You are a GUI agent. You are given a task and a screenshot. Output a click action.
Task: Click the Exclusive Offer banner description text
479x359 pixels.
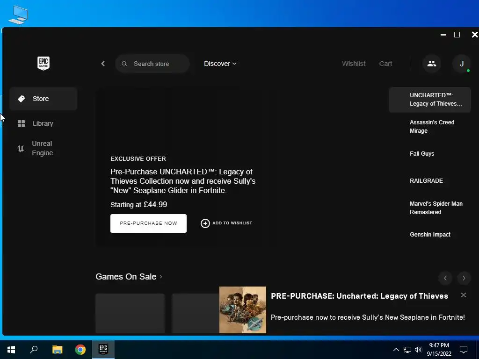coord(183,181)
